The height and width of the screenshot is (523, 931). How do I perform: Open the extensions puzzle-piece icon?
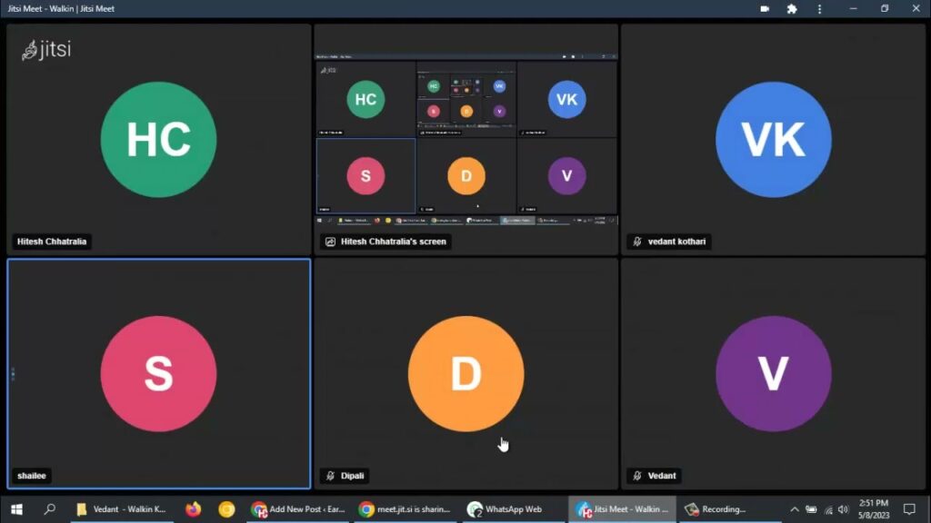coord(792,9)
